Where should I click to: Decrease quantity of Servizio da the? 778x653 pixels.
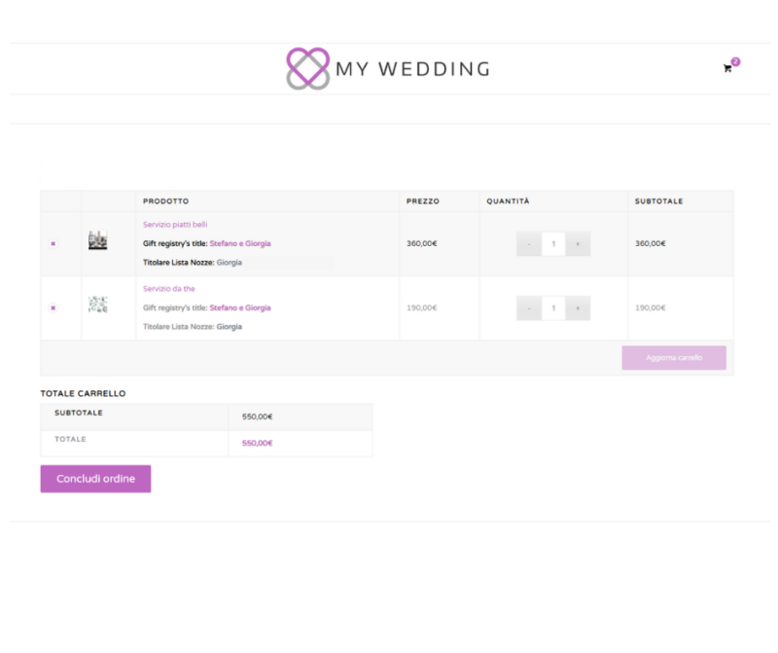[x=529, y=308]
